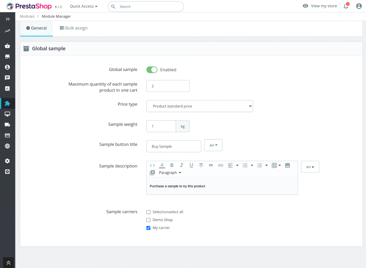Check Select/unselect all carriers
This screenshot has width=366, height=268.
(149, 212)
